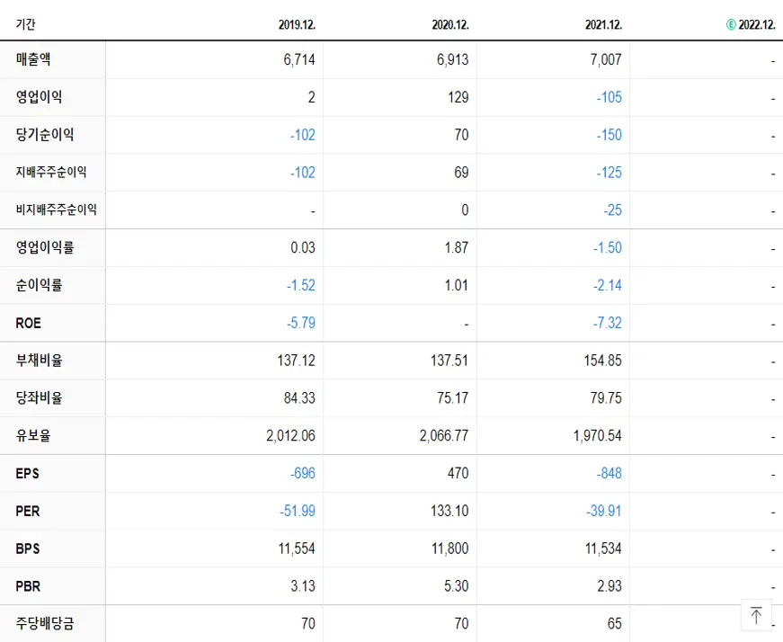The width and height of the screenshot is (783, 642).
Task: Select reserve ratio value 2,066.77
Action: click(444, 436)
